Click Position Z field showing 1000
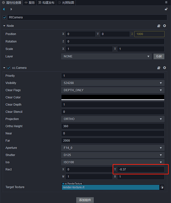The width and height of the screenshot is (171, 203). point(149,34)
